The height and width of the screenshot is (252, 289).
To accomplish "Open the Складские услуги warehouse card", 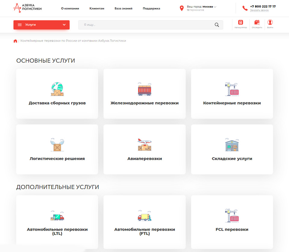I will pyautogui.click(x=232, y=149).
